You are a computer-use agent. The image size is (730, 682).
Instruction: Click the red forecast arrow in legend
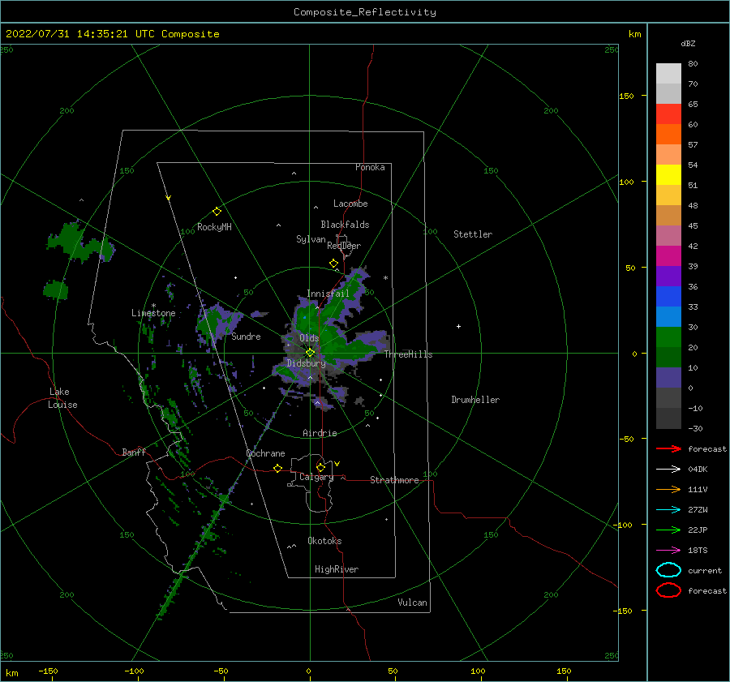669,448
